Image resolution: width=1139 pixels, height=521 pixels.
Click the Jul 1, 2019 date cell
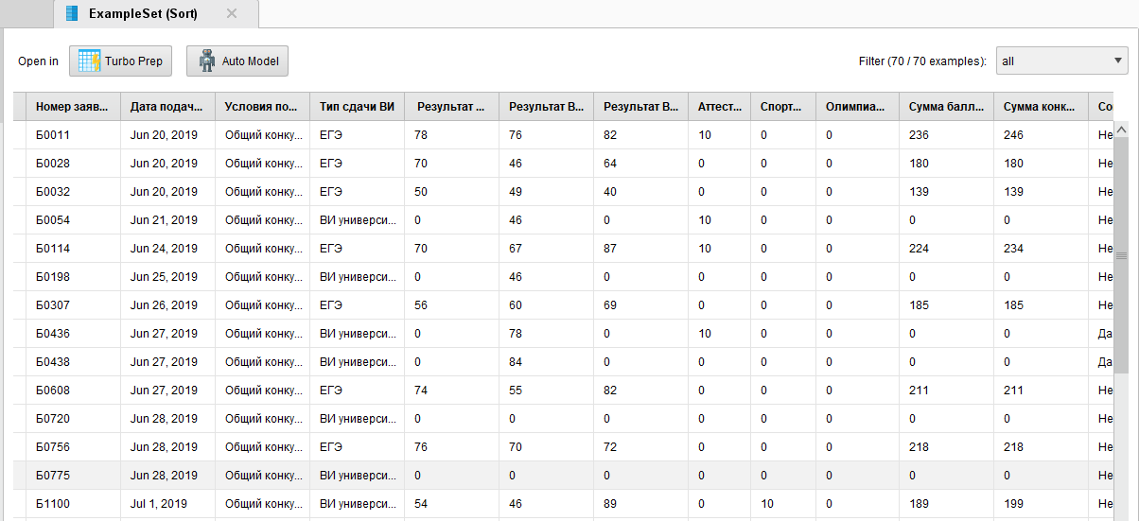pyautogui.click(x=159, y=504)
